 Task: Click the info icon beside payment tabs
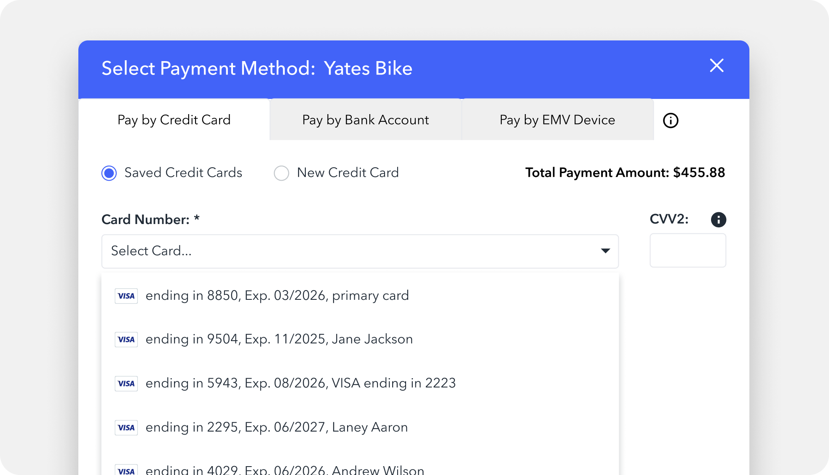[671, 120]
